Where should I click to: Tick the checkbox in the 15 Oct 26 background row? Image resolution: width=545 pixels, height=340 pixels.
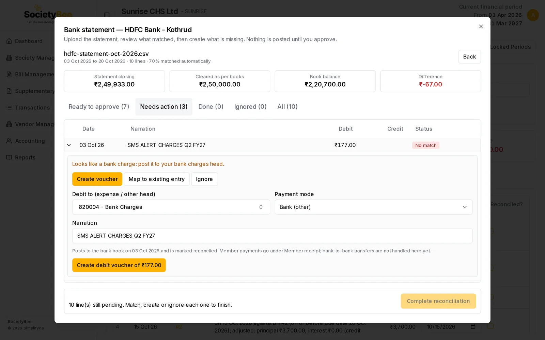490,326
